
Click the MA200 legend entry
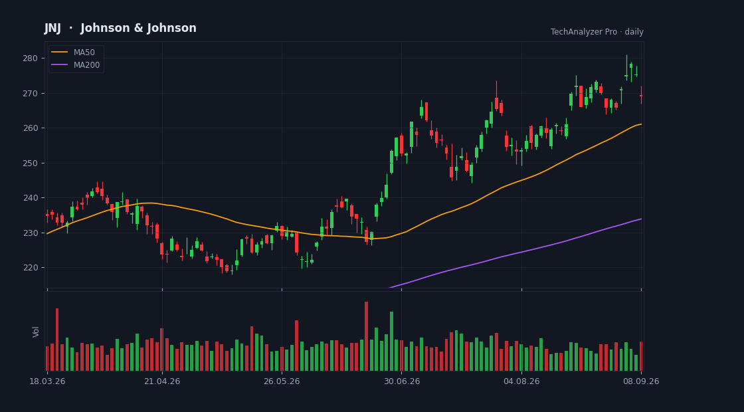pos(76,65)
